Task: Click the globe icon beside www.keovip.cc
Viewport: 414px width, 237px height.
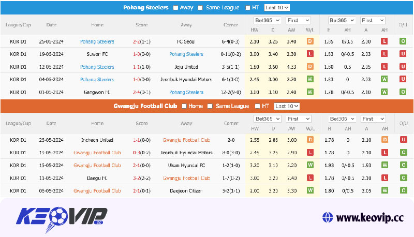Action: tap(328, 217)
